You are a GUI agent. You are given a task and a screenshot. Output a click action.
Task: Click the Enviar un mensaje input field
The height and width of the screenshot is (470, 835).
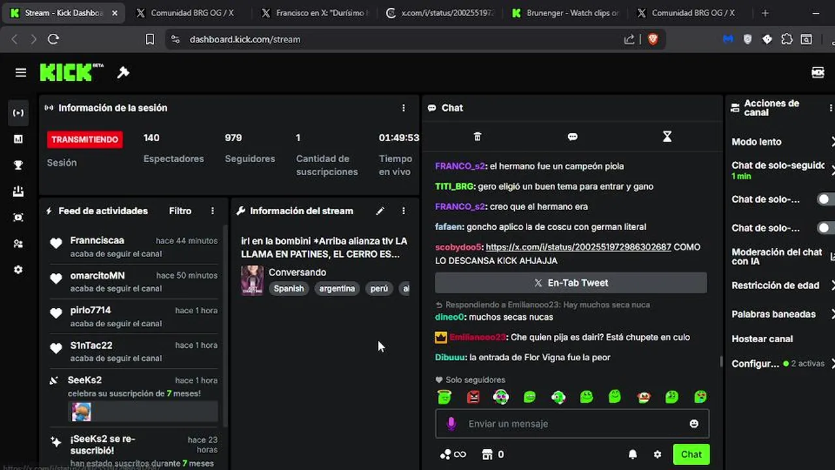(572, 424)
